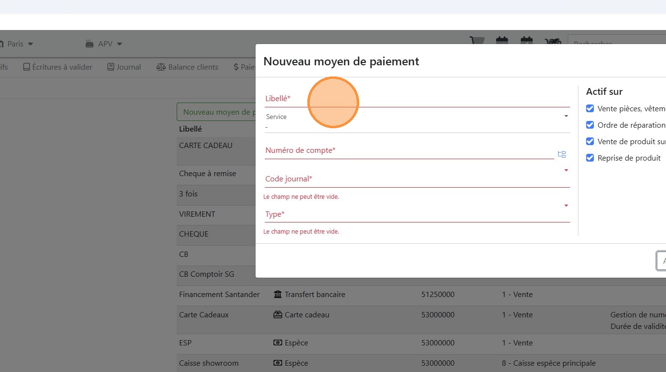Switch to the Journal tab
This screenshot has width=666, height=372.
tap(124, 67)
